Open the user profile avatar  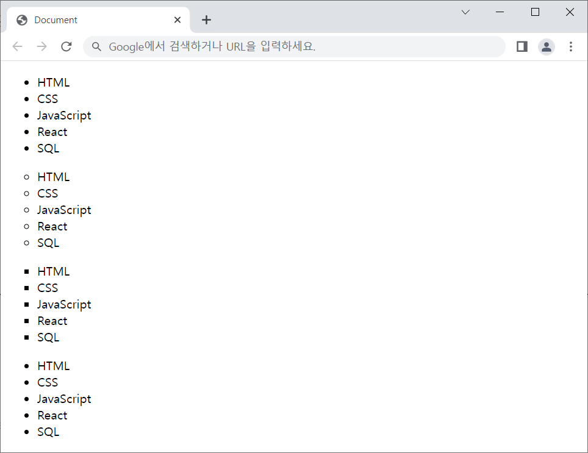point(547,47)
